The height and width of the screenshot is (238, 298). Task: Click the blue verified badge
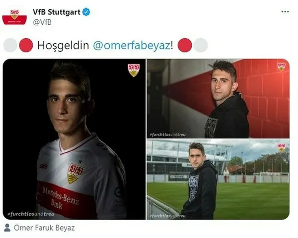[x=86, y=12]
